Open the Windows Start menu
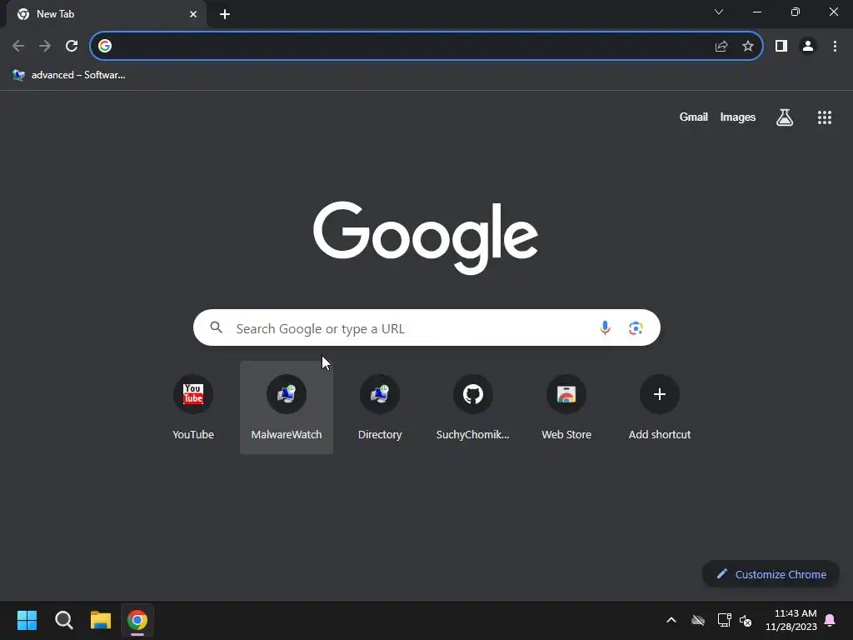Screen dimensions: 853x640 point(27,620)
